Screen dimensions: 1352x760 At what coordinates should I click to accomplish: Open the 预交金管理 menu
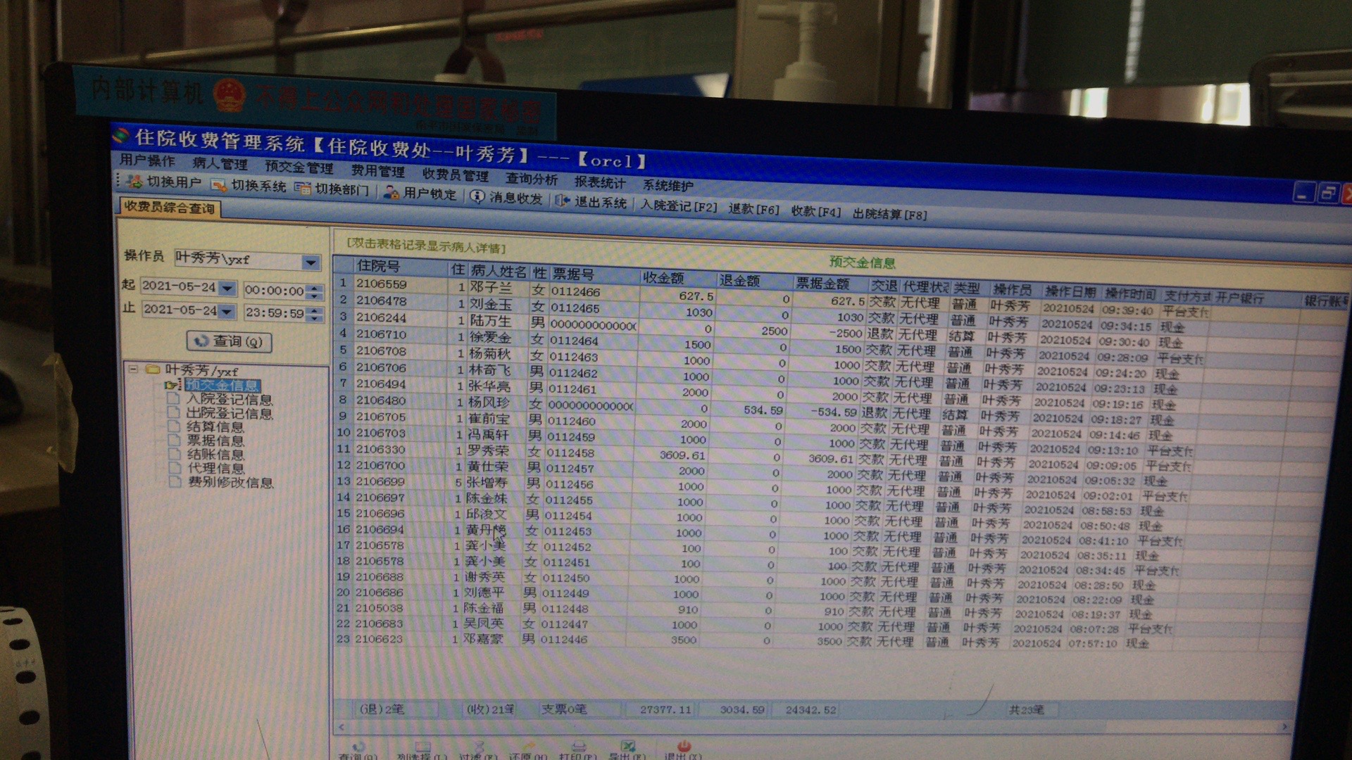[299, 167]
